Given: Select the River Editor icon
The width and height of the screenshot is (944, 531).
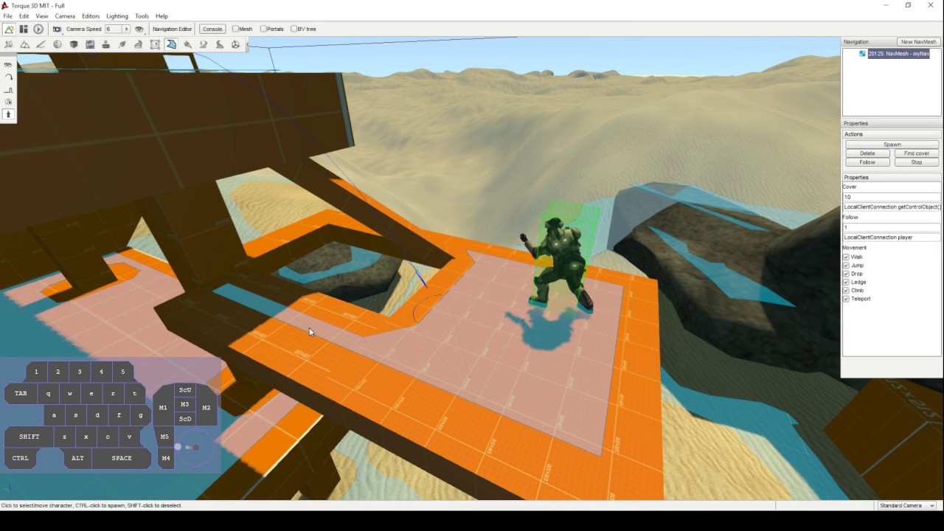Looking at the screenshot, I should pos(204,44).
